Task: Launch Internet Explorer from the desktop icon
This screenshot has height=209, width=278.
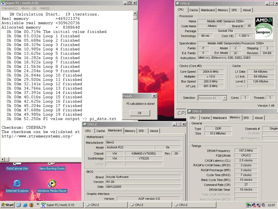Action: pos(17,184)
